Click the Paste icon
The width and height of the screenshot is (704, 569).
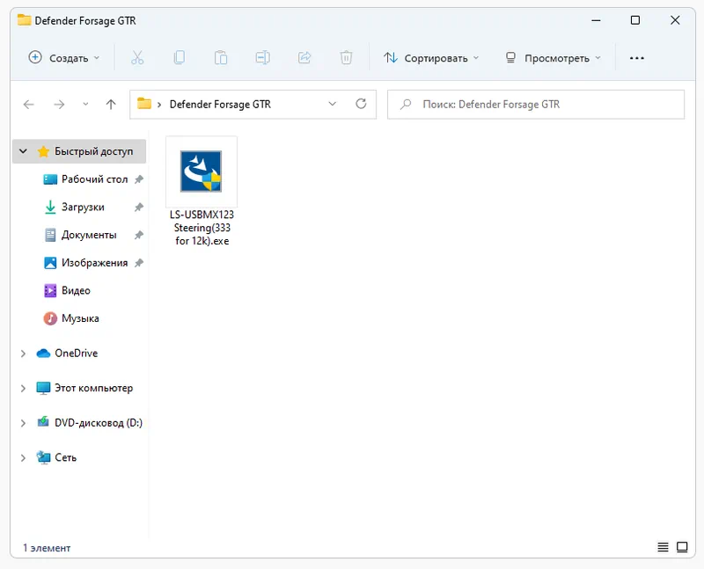click(x=221, y=57)
